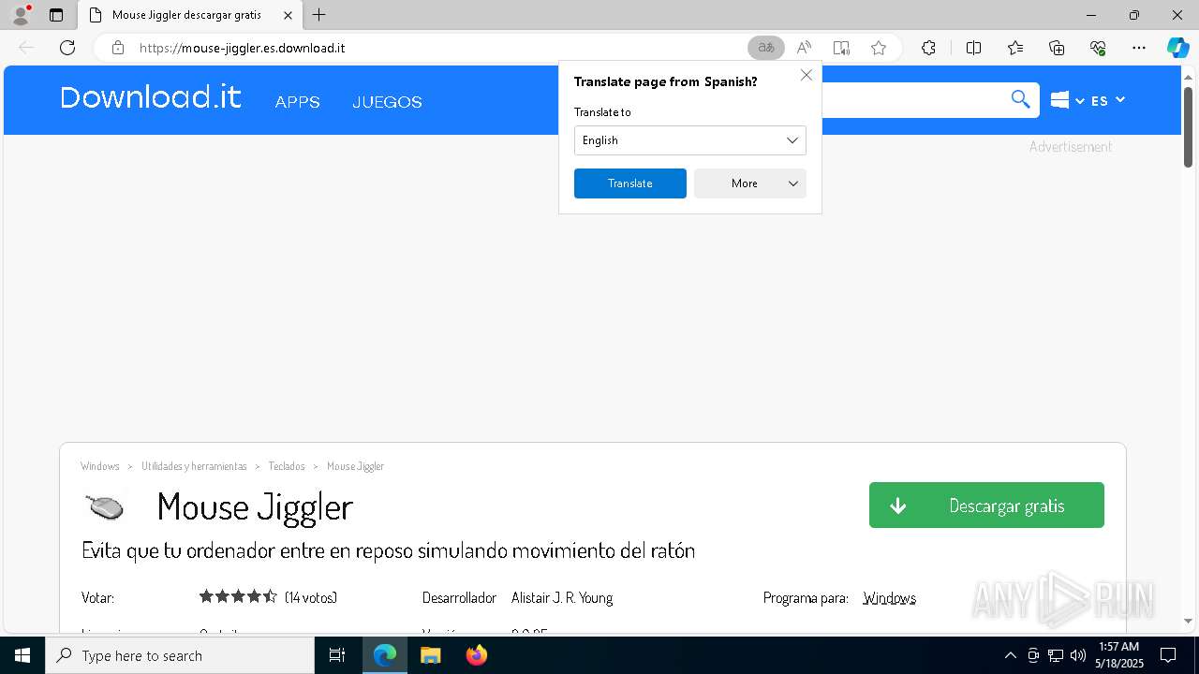
Task: Toggle split screen icon
Action: (x=973, y=48)
